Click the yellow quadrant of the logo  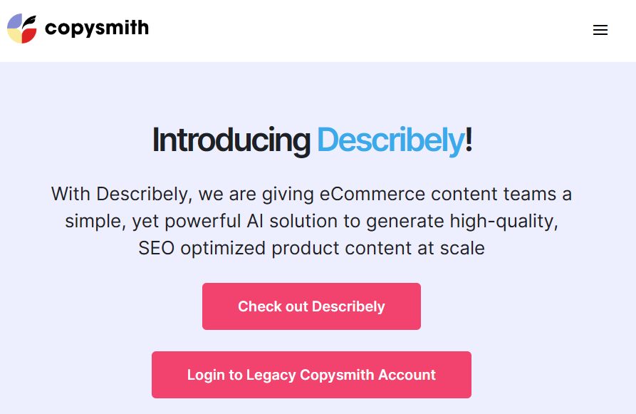[14, 36]
